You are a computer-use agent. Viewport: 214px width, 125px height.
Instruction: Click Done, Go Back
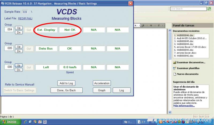66,90
